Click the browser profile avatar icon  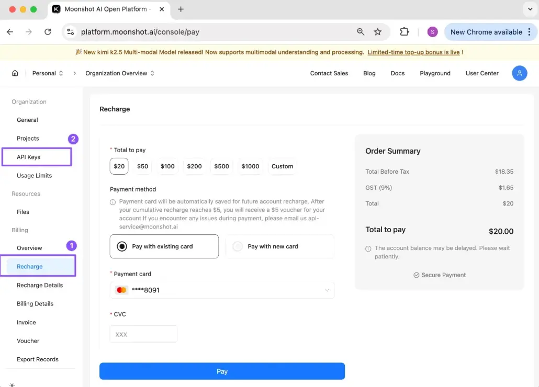432,32
